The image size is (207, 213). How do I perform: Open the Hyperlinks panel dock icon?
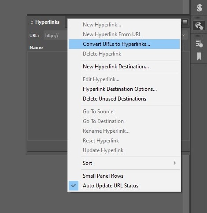[199, 26]
